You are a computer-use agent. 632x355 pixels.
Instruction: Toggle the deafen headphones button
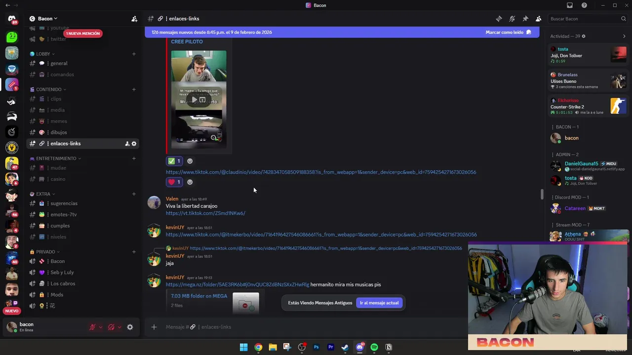[111, 327]
